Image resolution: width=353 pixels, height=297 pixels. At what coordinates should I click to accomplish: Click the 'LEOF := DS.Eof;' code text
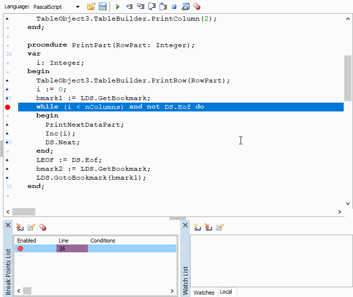pyautogui.click(x=69, y=160)
